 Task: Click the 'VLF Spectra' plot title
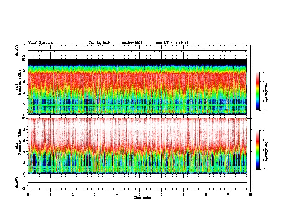40,43
